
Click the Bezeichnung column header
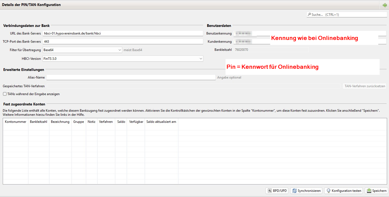(x=60, y=122)
